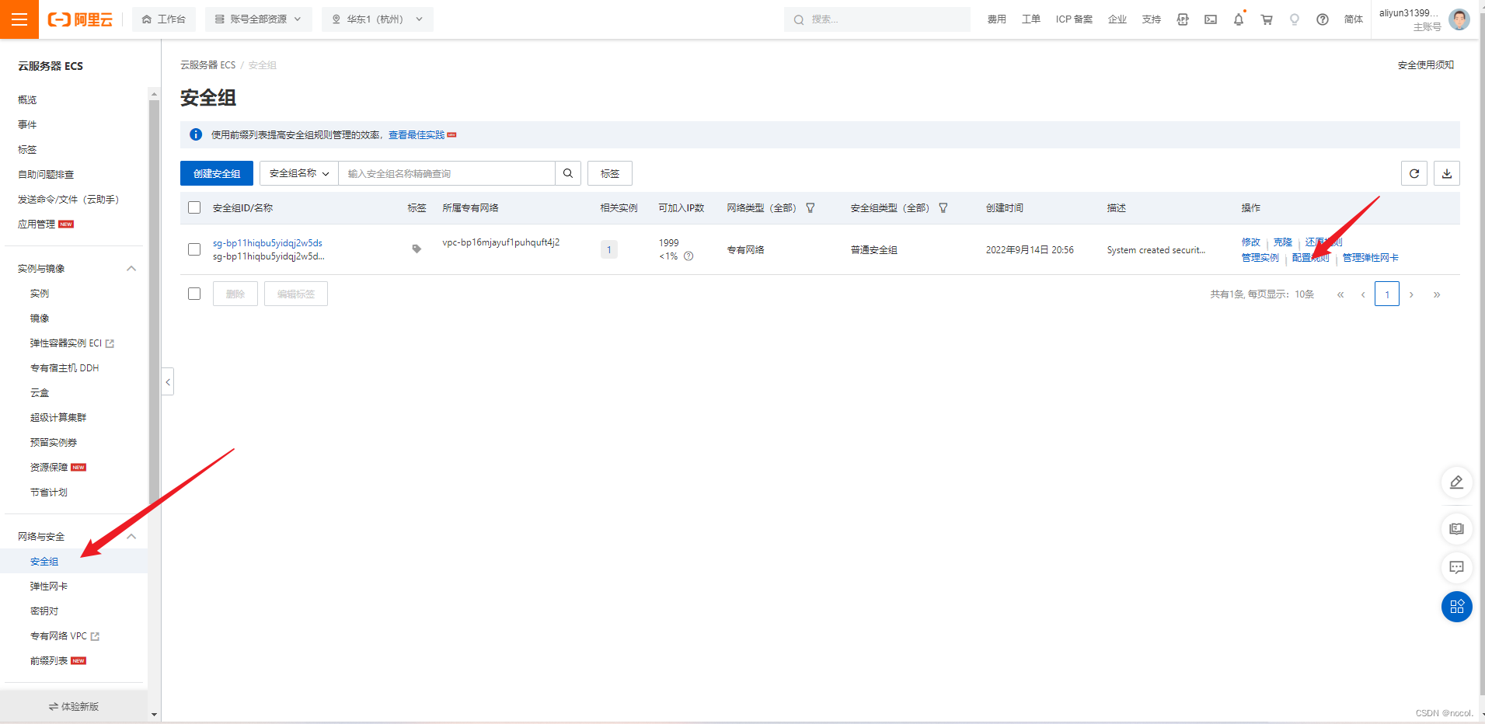Viewport: 1485px width, 724px height.
Task: Tick the bottom batch-select checkbox next to 删除
Action: 194,294
